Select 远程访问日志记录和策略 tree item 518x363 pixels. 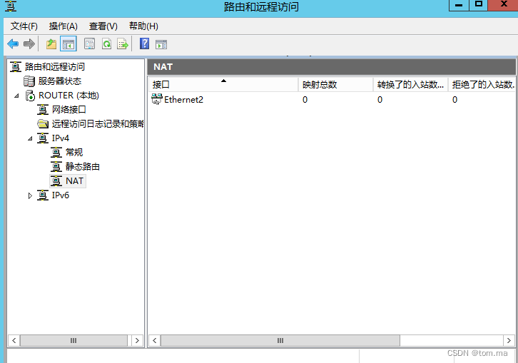tap(98, 123)
